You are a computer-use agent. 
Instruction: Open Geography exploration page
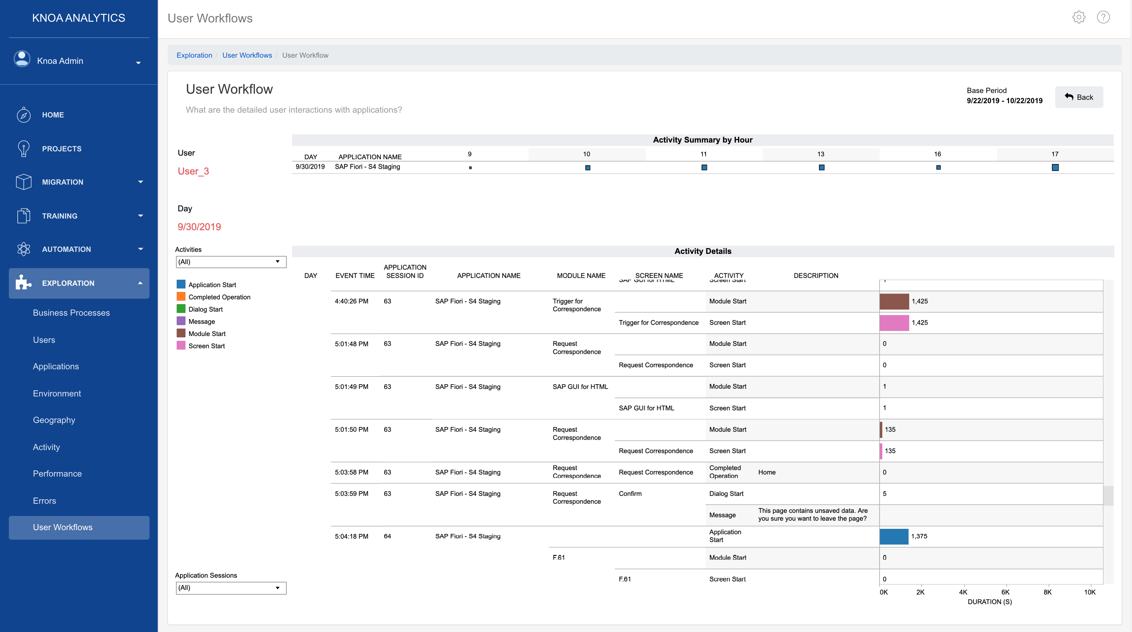pos(54,420)
